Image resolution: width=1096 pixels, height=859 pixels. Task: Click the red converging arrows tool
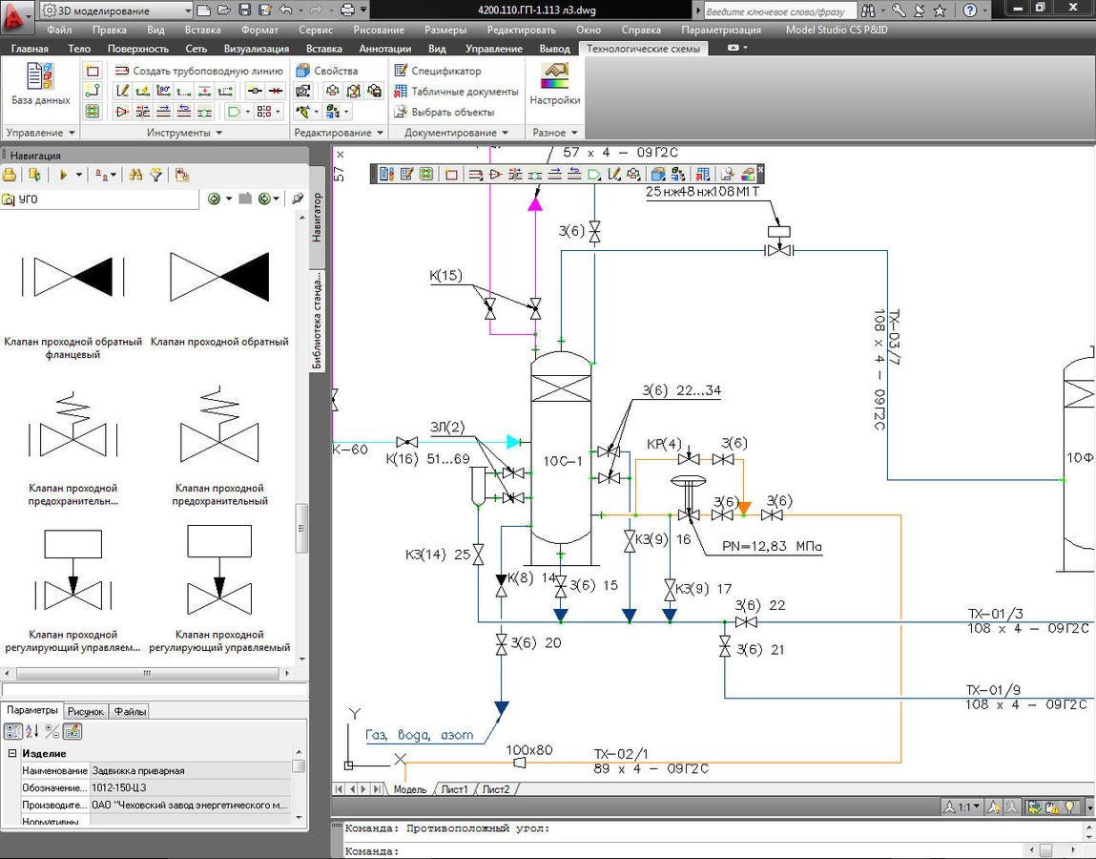[276, 91]
